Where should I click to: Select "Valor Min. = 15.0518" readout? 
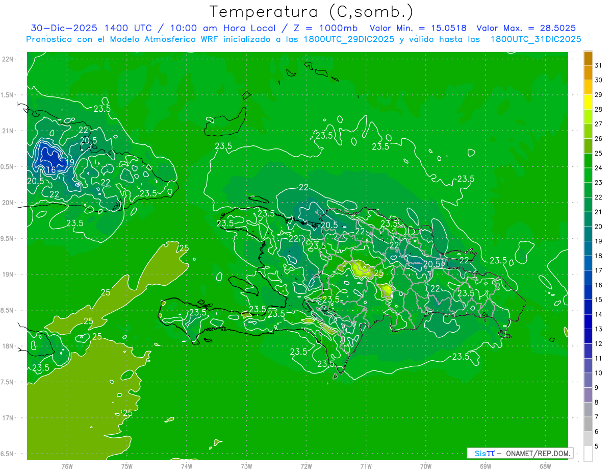point(418,28)
